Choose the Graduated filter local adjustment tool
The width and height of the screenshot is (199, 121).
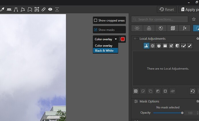(165, 46)
